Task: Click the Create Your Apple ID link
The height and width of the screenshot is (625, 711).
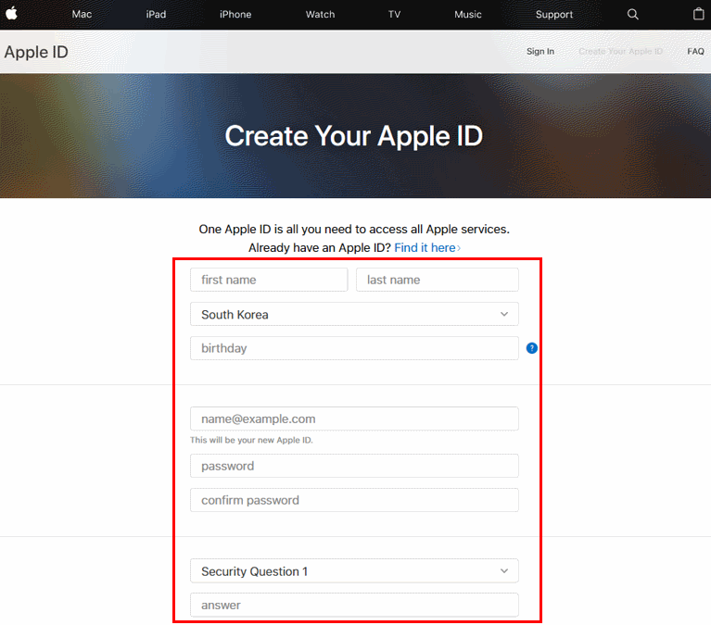Action: (x=620, y=51)
